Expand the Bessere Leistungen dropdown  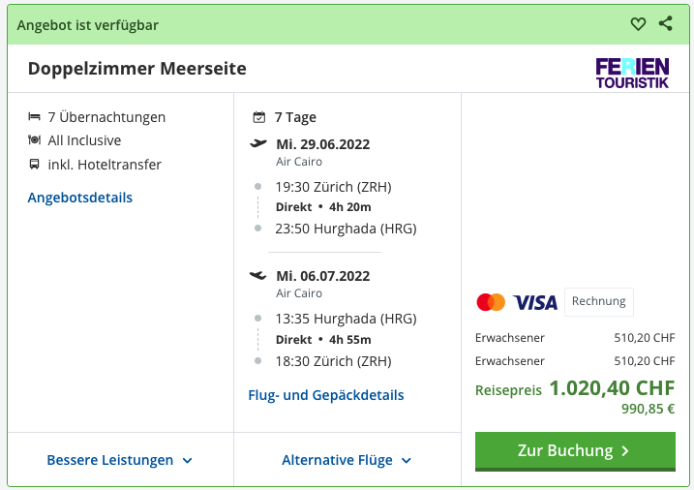coord(120,460)
